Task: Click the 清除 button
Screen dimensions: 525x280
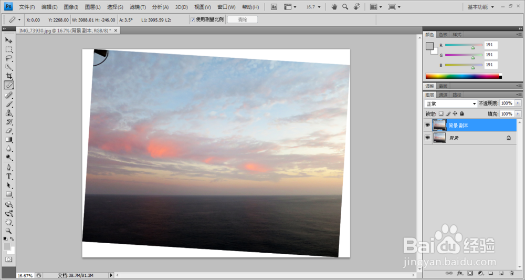Action: 243,20
